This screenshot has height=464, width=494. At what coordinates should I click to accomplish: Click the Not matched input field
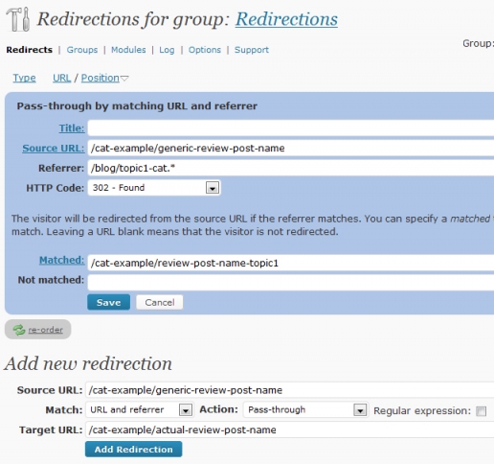click(x=291, y=283)
